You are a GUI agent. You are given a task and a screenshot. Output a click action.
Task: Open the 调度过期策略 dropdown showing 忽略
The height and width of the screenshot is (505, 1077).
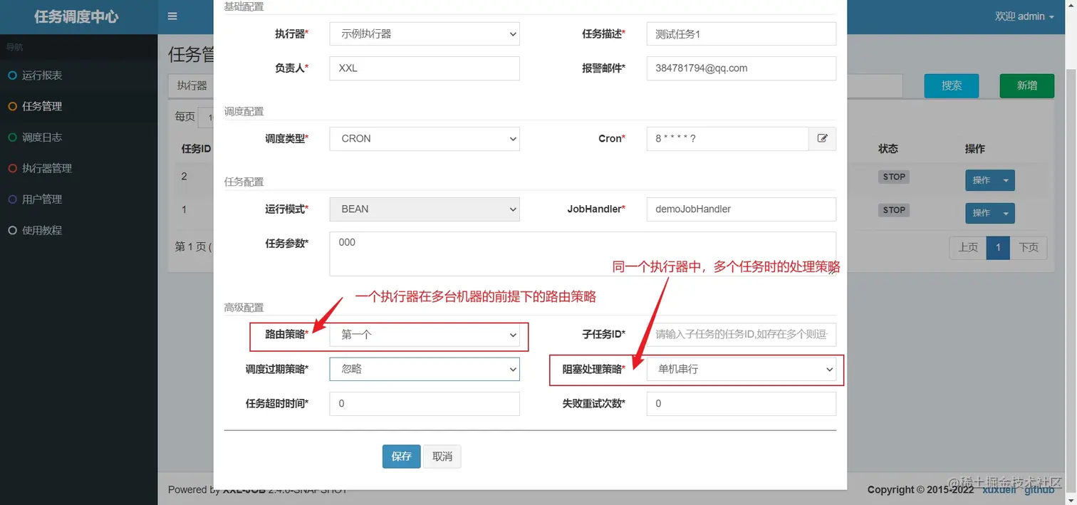425,369
